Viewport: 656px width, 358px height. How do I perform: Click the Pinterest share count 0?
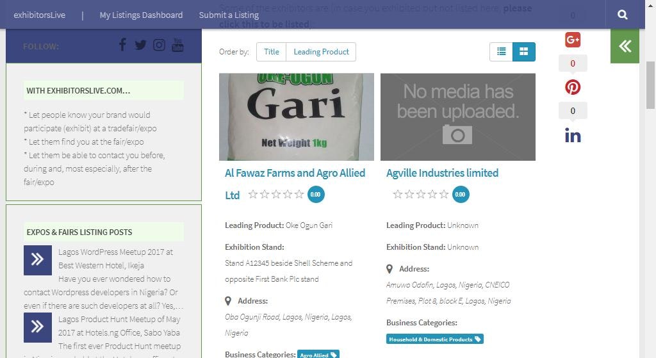coord(573,111)
